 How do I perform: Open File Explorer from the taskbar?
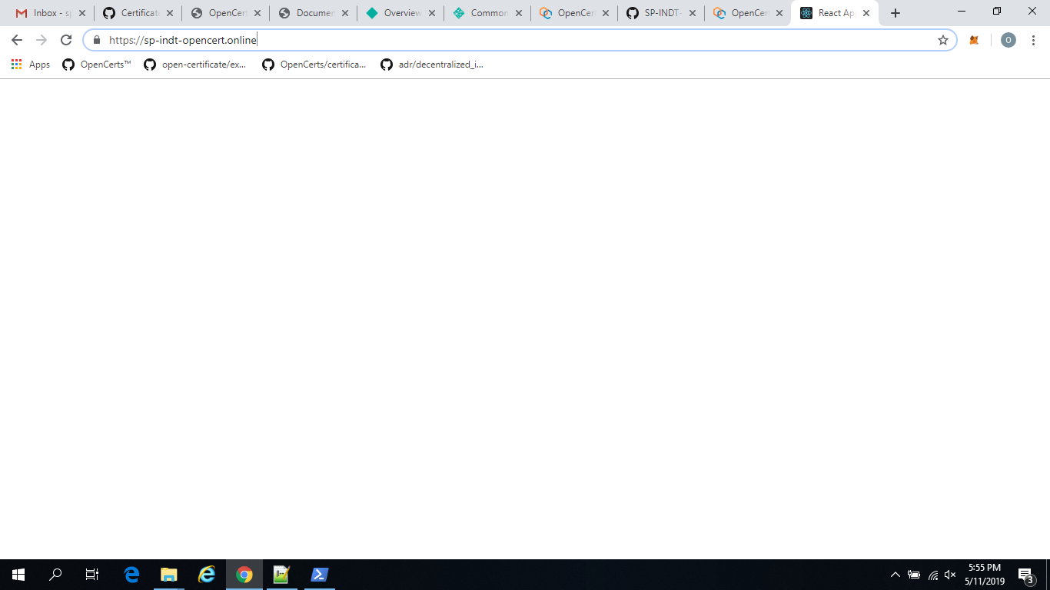tap(168, 574)
